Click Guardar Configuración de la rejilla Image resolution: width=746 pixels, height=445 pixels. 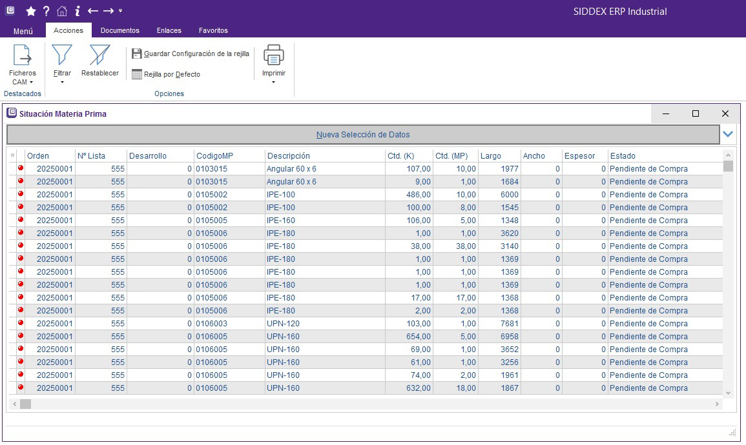pyautogui.click(x=191, y=54)
